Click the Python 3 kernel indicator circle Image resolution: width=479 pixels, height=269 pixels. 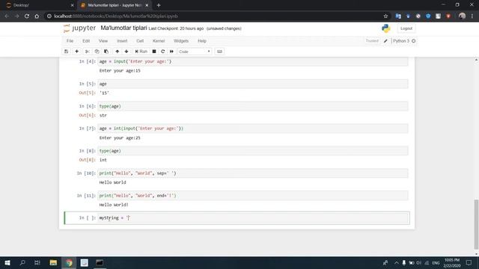(x=414, y=41)
